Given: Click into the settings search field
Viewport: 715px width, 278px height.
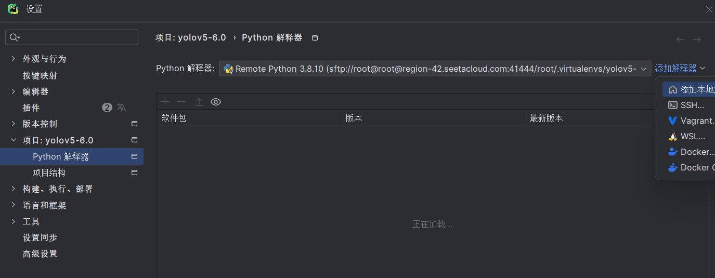Looking at the screenshot, I should [x=72, y=37].
